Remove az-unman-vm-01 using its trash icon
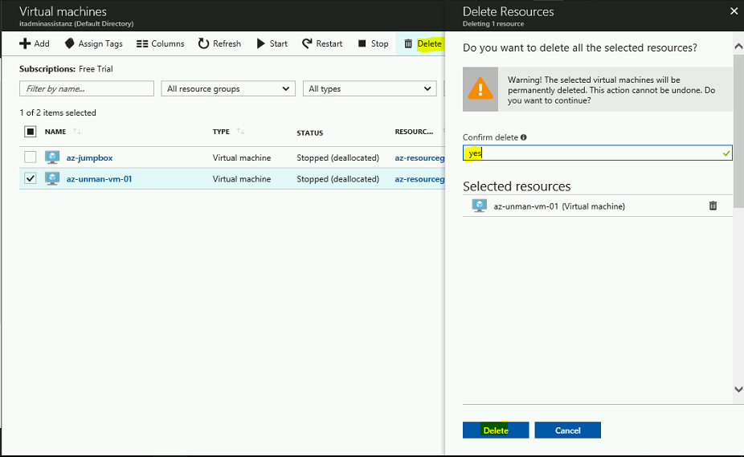 713,206
